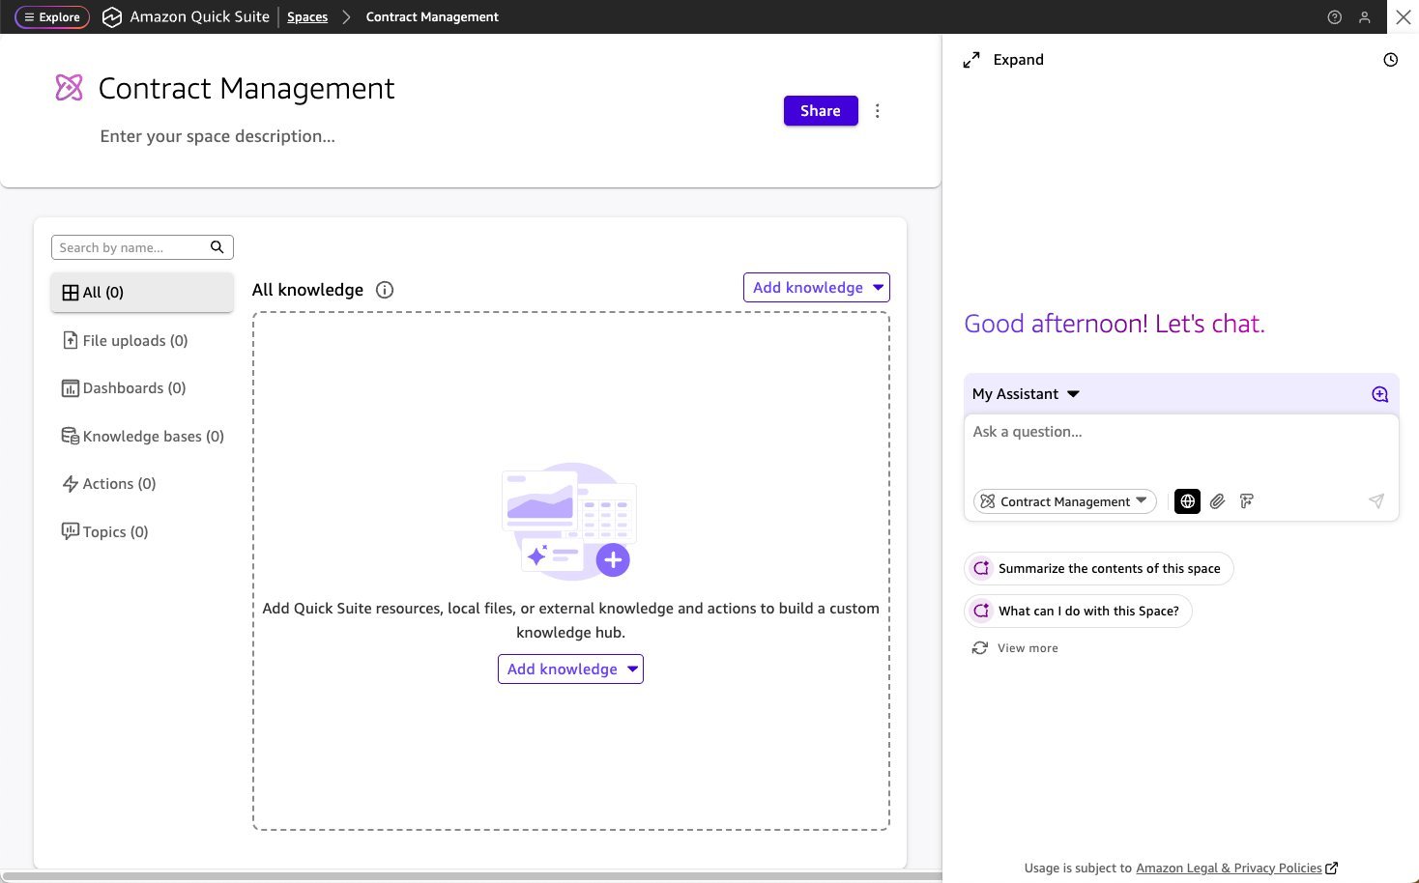
Task: Expand the assistant panel with the Expand icon
Action: coord(971,59)
